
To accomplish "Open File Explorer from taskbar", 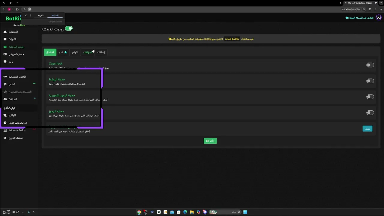I will point(192,212).
